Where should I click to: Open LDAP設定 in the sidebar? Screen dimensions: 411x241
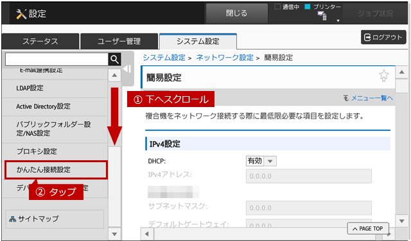coord(55,88)
